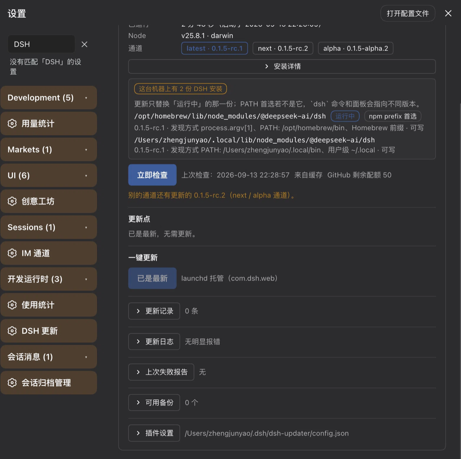Click the 上次检查 timestamp text

235,175
